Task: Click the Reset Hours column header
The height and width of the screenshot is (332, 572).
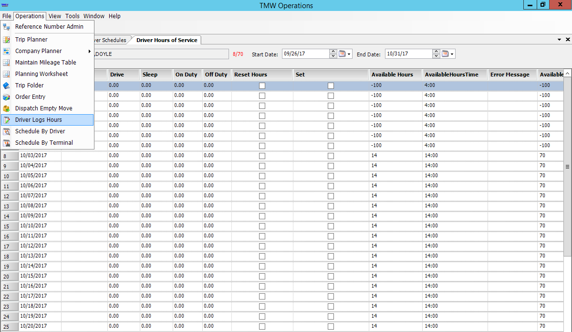Action: pos(262,75)
